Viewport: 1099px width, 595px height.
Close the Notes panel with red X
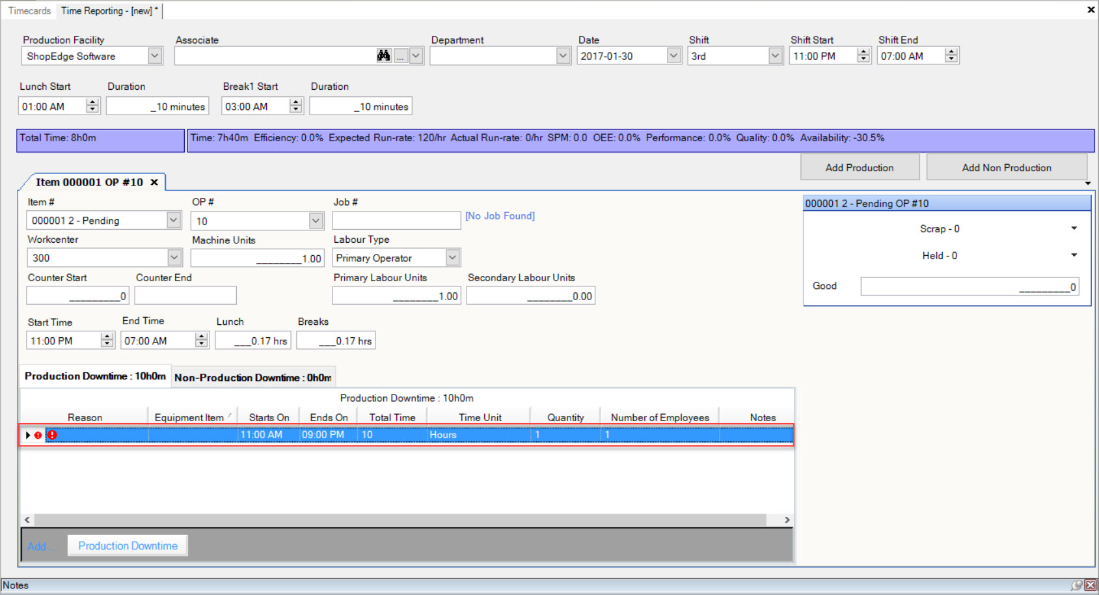1091,585
